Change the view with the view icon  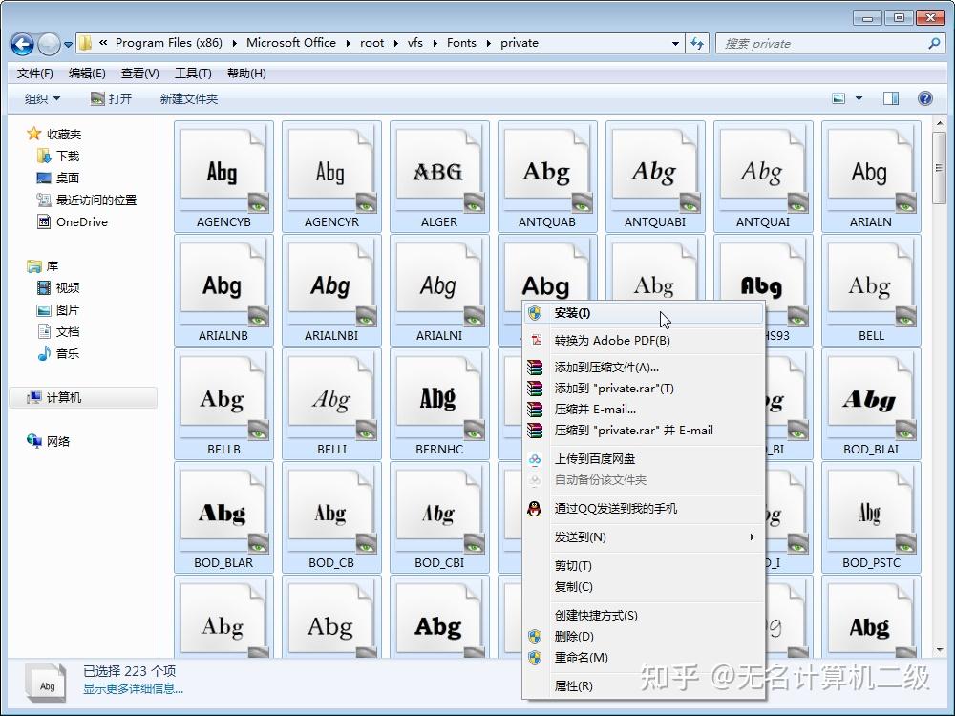[x=838, y=98]
